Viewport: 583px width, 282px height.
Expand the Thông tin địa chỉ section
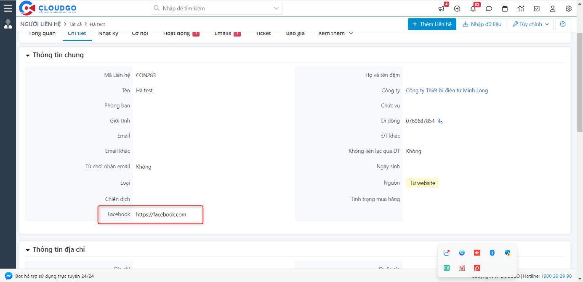click(28, 249)
